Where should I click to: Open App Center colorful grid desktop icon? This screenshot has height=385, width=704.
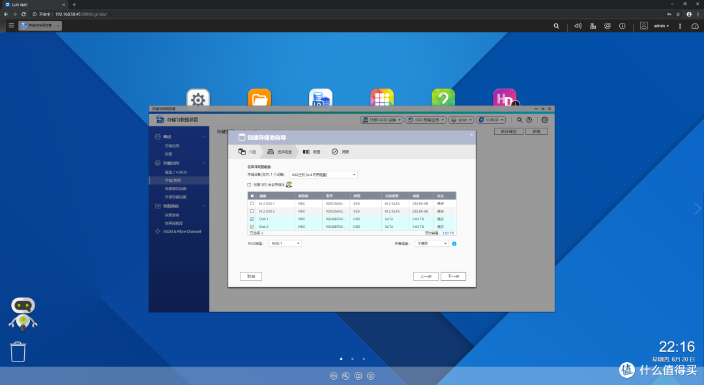(x=382, y=98)
